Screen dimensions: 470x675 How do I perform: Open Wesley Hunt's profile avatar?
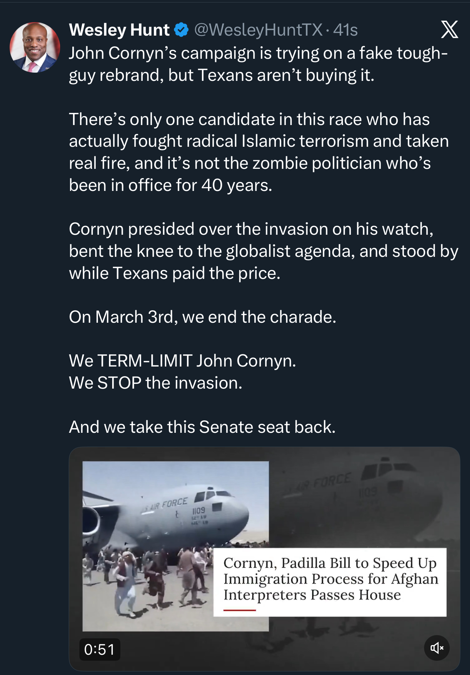point(35,47)
